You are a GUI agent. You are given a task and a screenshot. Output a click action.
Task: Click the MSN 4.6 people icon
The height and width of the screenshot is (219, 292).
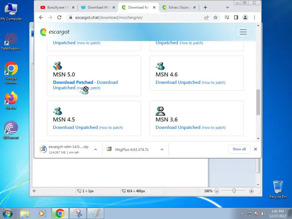(160, 66)
